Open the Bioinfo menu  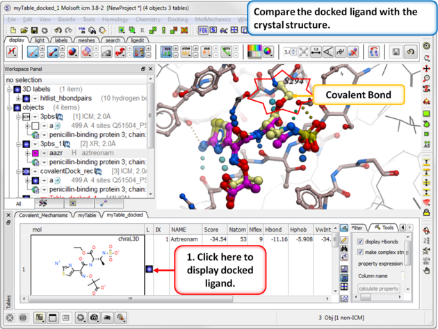67,19
